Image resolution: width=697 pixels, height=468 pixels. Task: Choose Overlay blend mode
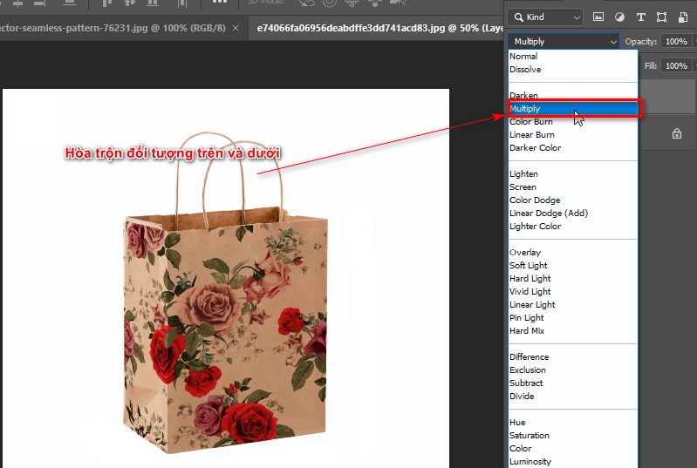click(573, 252)
